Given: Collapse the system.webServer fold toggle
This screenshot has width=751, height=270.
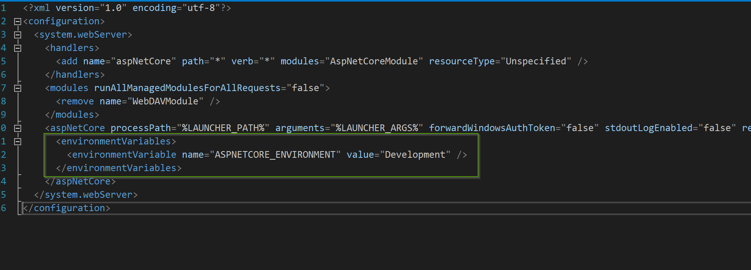Looking at the screenshot, I should [18, 35].
